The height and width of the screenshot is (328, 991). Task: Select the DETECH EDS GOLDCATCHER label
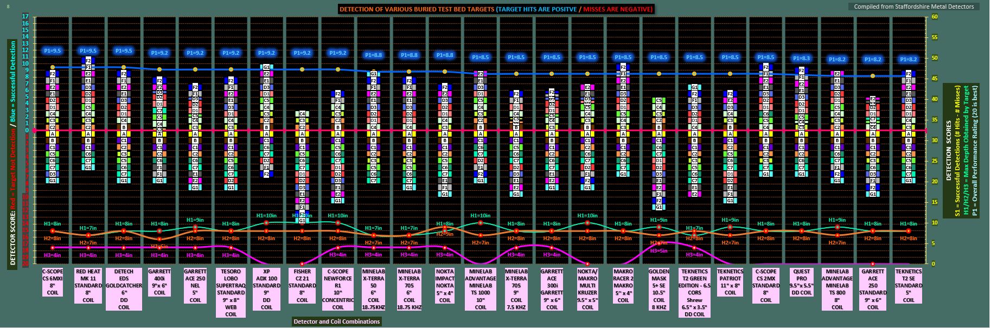124,289
